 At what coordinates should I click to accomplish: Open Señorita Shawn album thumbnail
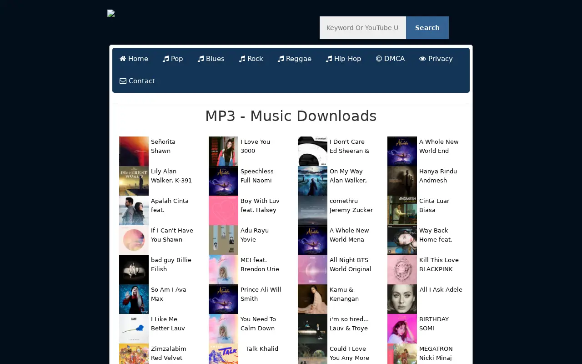[x=134, y=151]
